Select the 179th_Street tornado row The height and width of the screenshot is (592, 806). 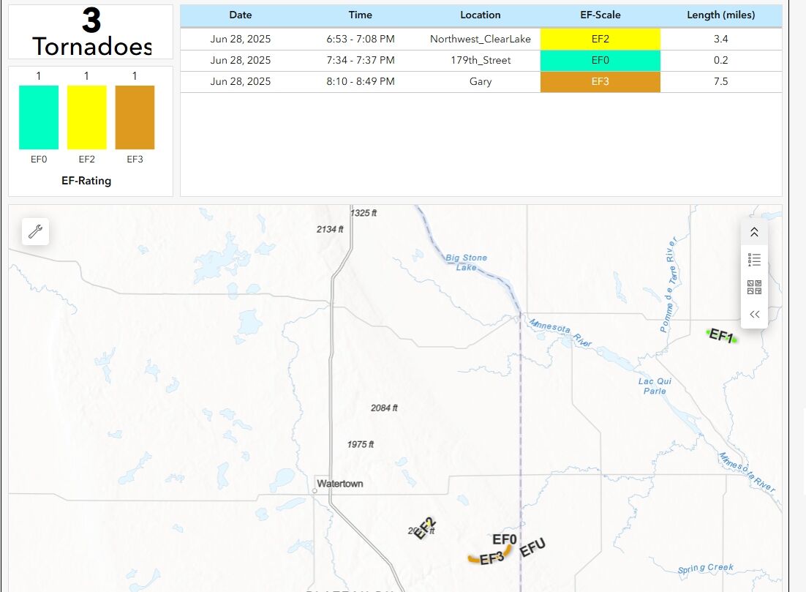pos(480,60)
